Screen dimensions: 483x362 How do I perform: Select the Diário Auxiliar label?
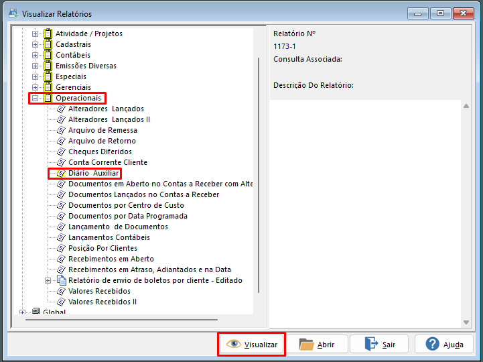(x=94, y=174)
